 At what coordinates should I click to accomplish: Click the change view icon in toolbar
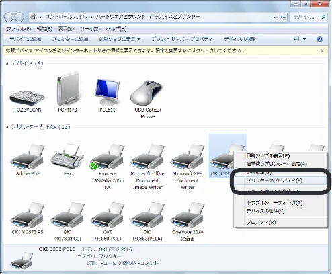pos(296,39)
